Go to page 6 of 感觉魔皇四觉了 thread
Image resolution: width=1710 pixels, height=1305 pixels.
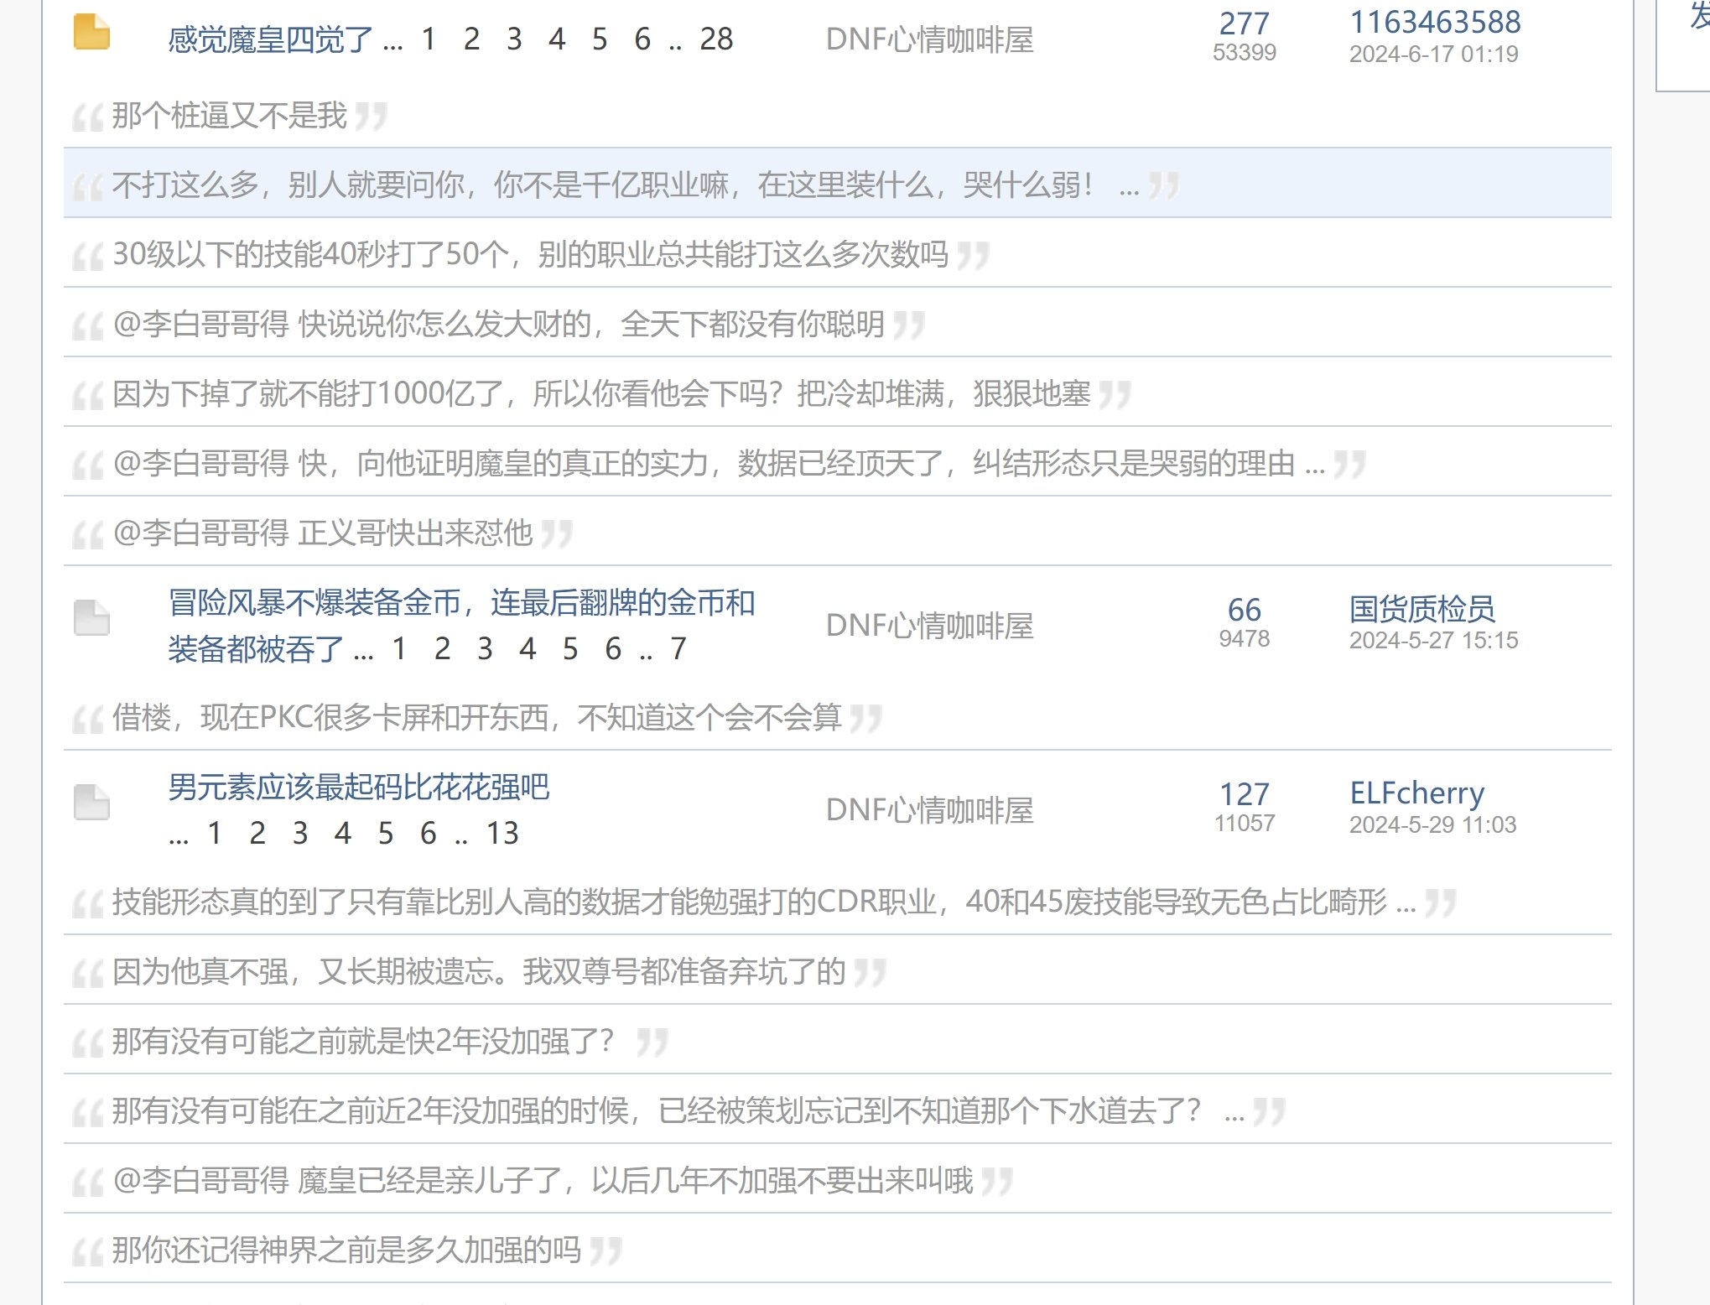tap(642, 39)
